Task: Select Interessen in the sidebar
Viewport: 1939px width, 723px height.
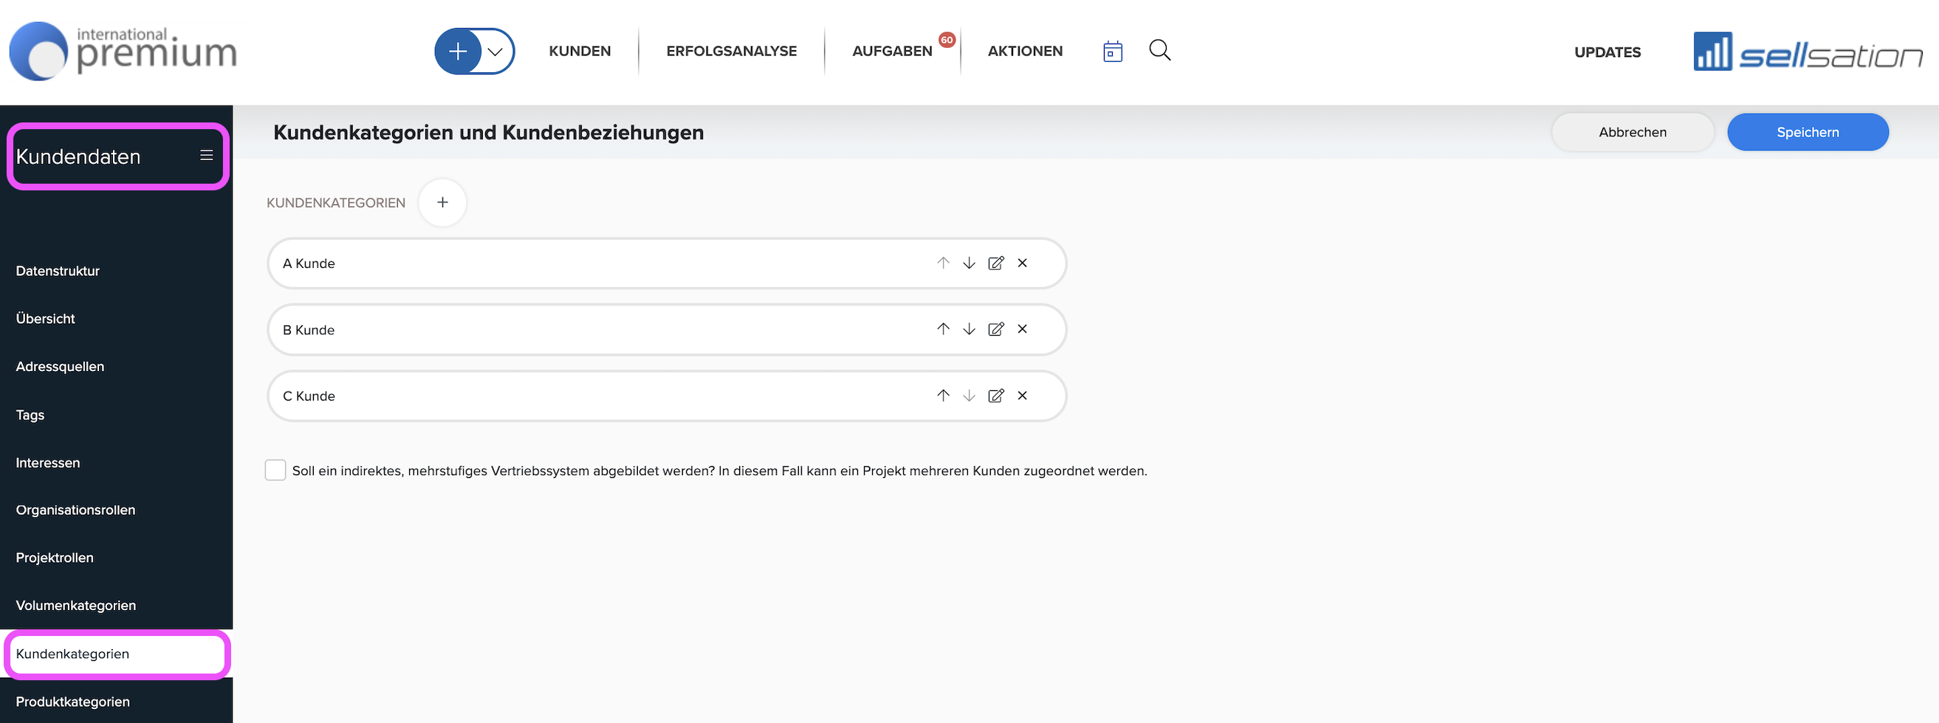Action: click(x=47, y=463)
